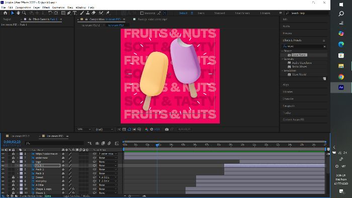The height and width of the screenshot is (198, 352).
Task: Click the Show Channel RGB color icon
Action: pos(146,129)
